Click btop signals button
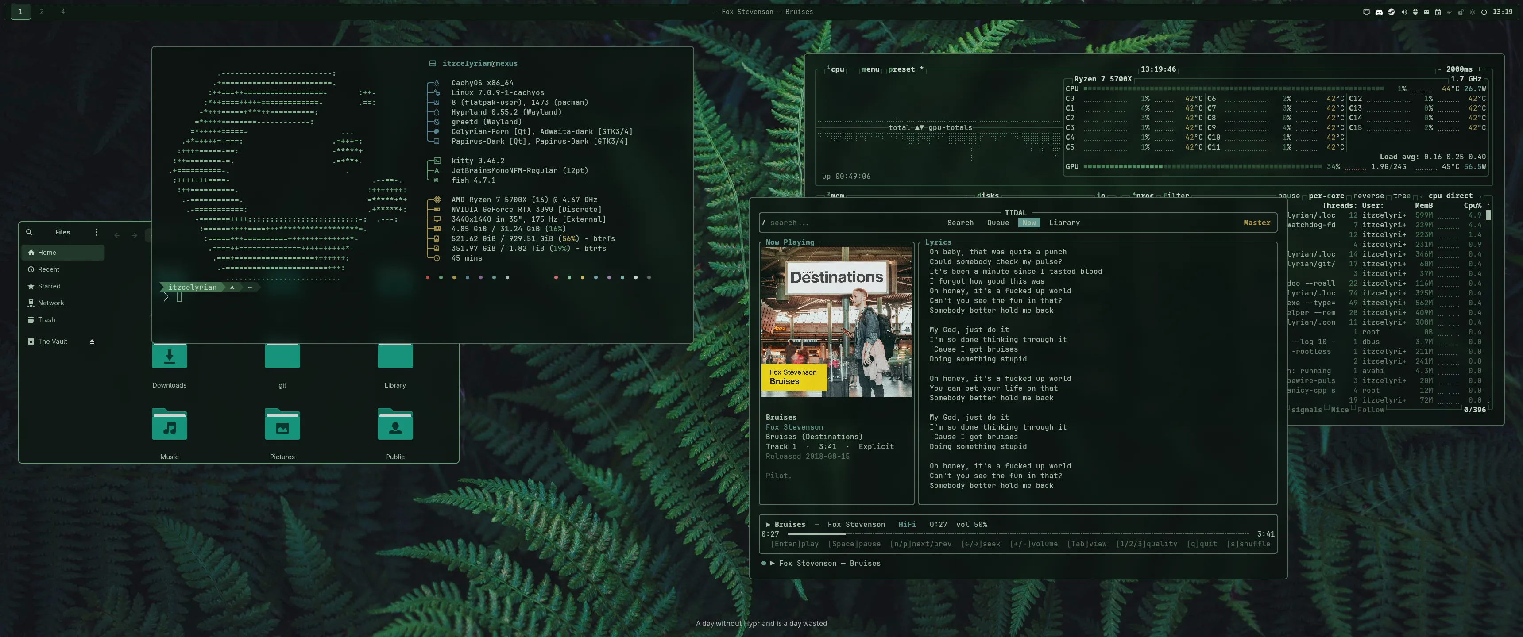1523x637 pixels. [1306, 410]
